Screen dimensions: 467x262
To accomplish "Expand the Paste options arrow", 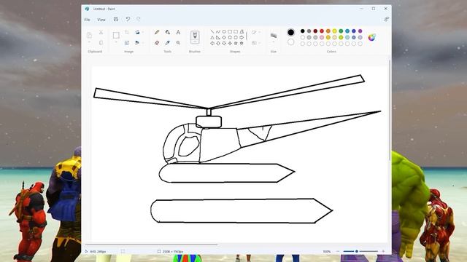I will (x=89, y=42).
